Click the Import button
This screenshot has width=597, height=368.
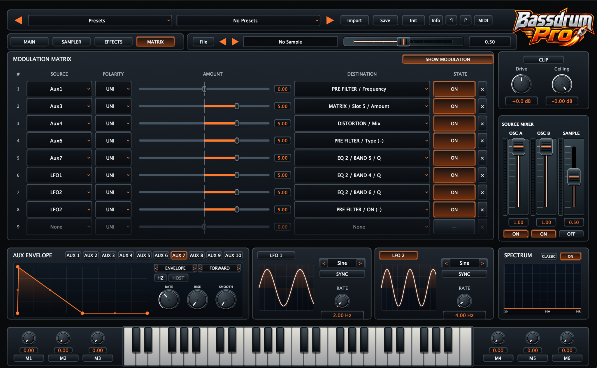354,20
